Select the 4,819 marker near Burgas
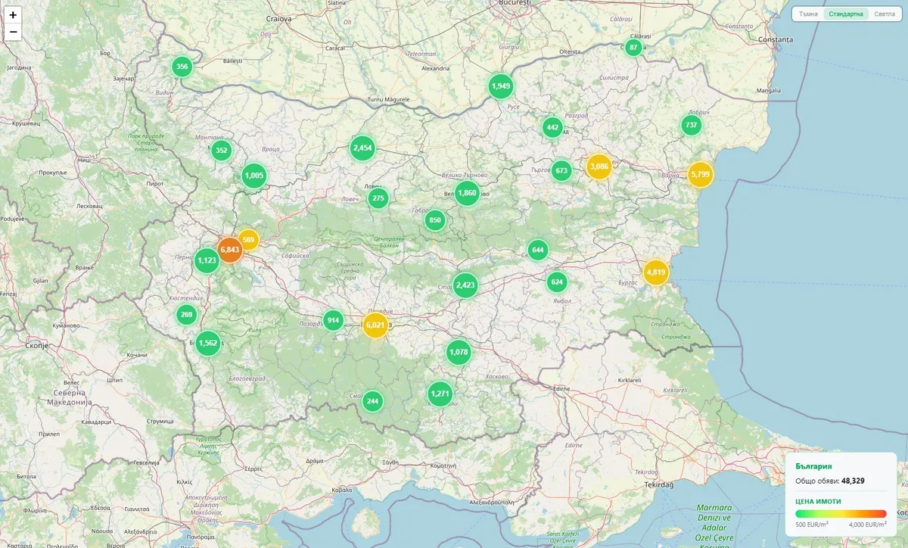 pyautogui.click(x=655, y=272)
